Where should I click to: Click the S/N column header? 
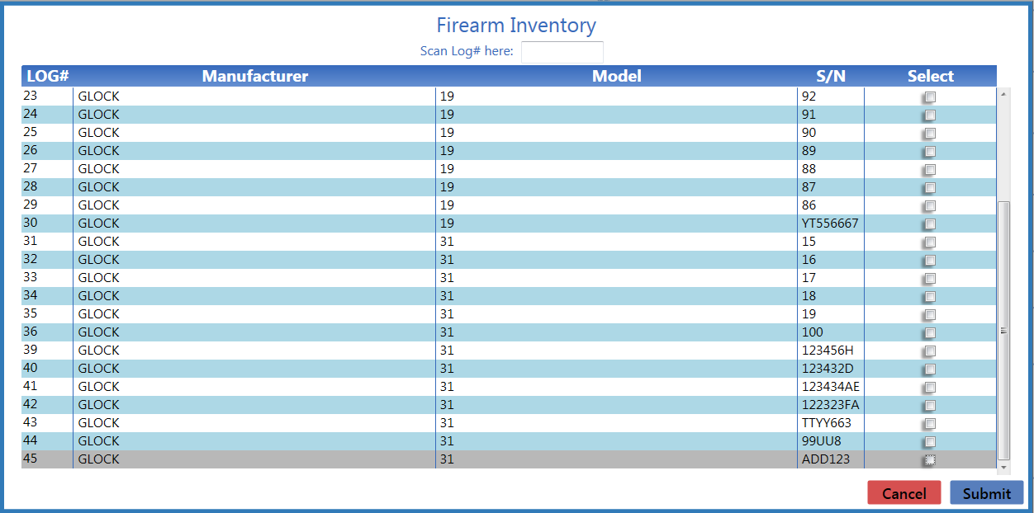[831, 76]
